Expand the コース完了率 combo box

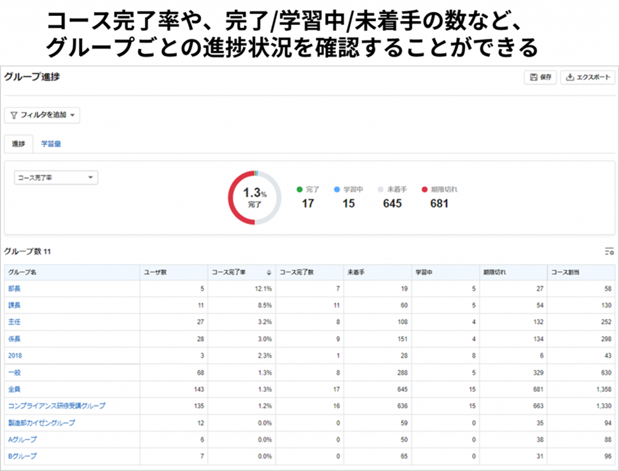coord(56,178)
